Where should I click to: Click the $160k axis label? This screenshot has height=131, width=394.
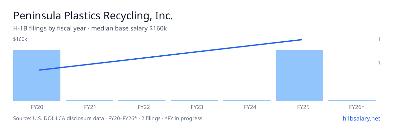point(20,39)
